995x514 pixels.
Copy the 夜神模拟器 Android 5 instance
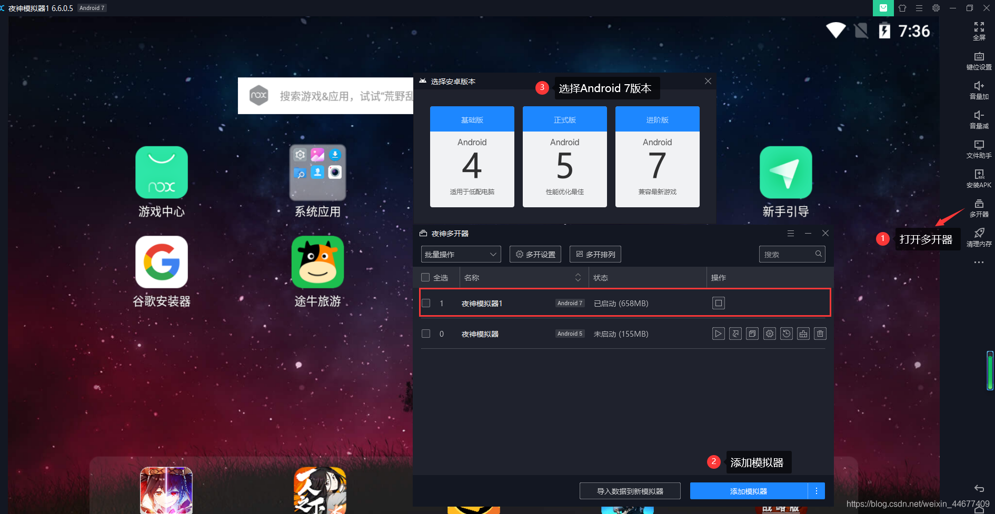(752, 334)
